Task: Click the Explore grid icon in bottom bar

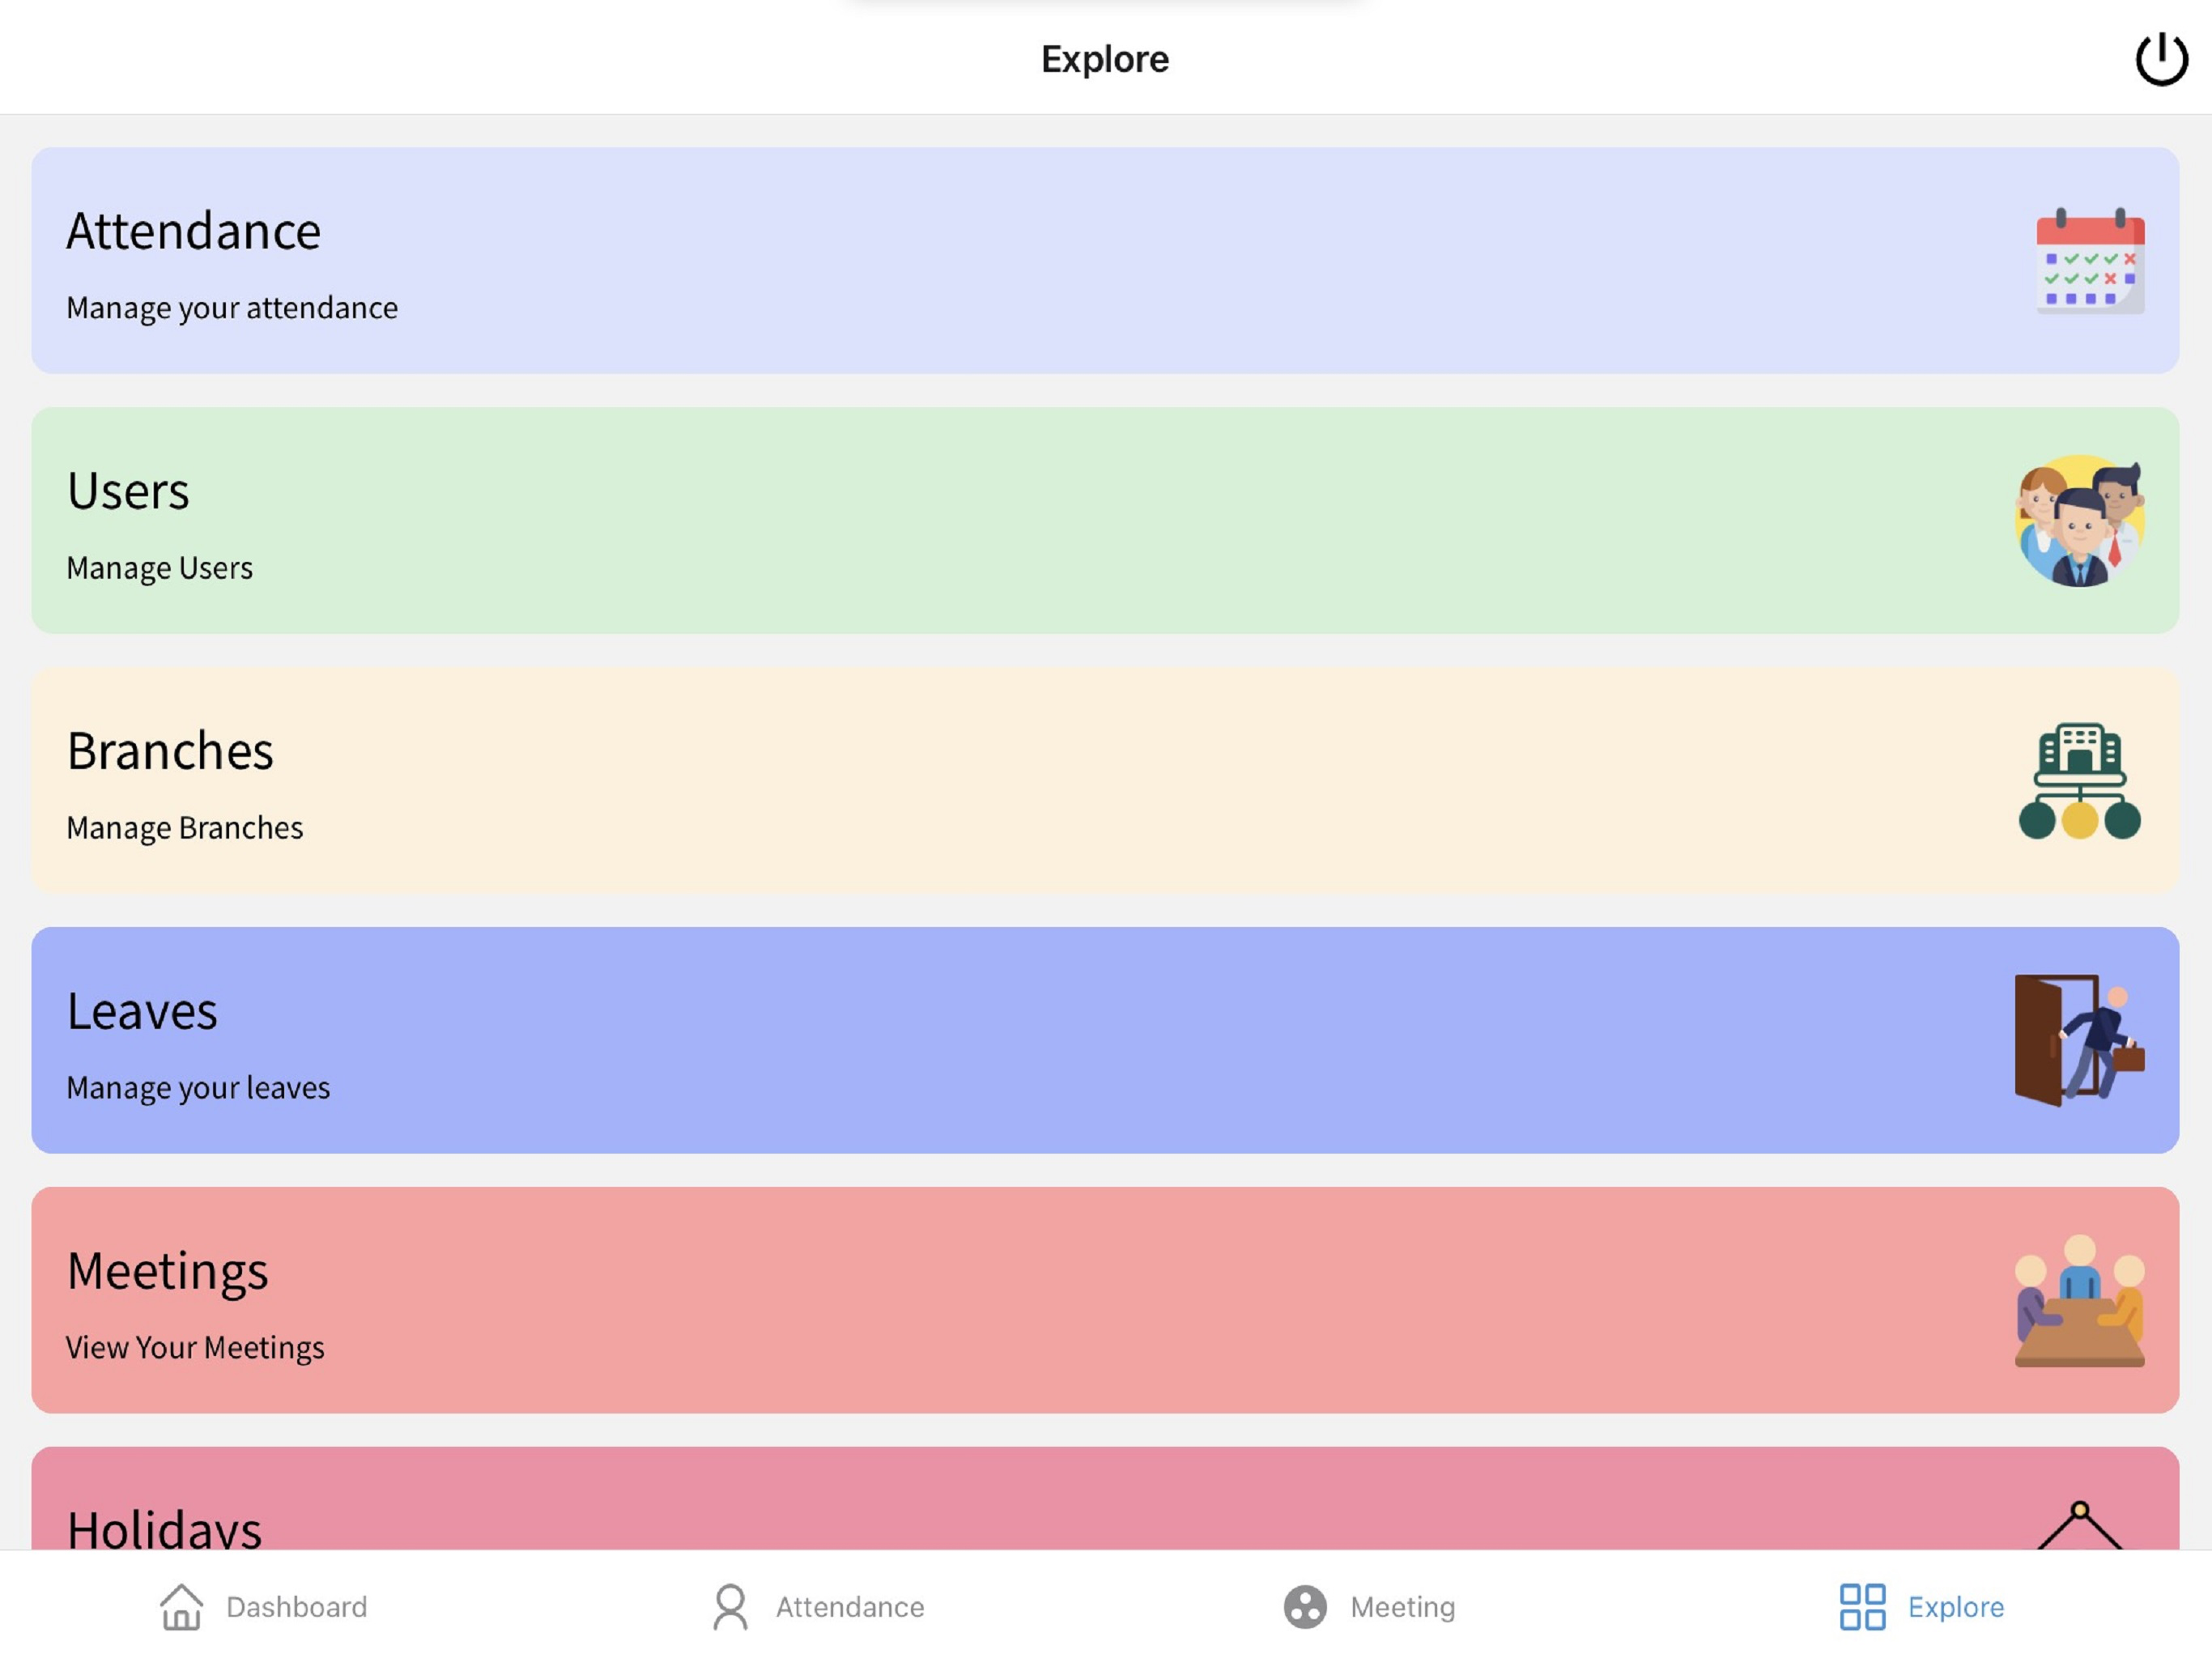Action: pyautogui.click(x=1862, y=1606)
